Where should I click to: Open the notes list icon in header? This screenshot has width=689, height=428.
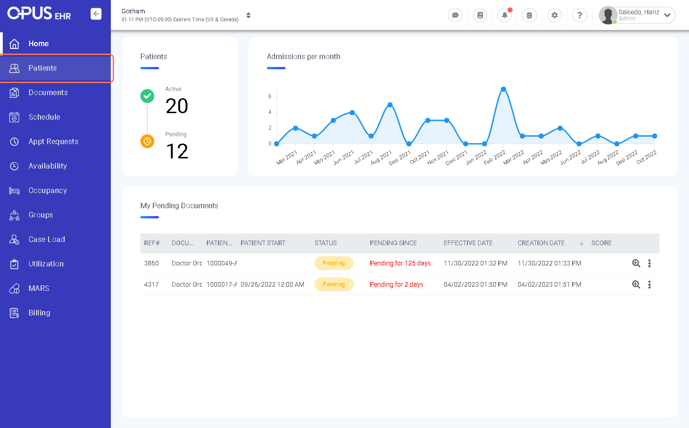point(480,15)
